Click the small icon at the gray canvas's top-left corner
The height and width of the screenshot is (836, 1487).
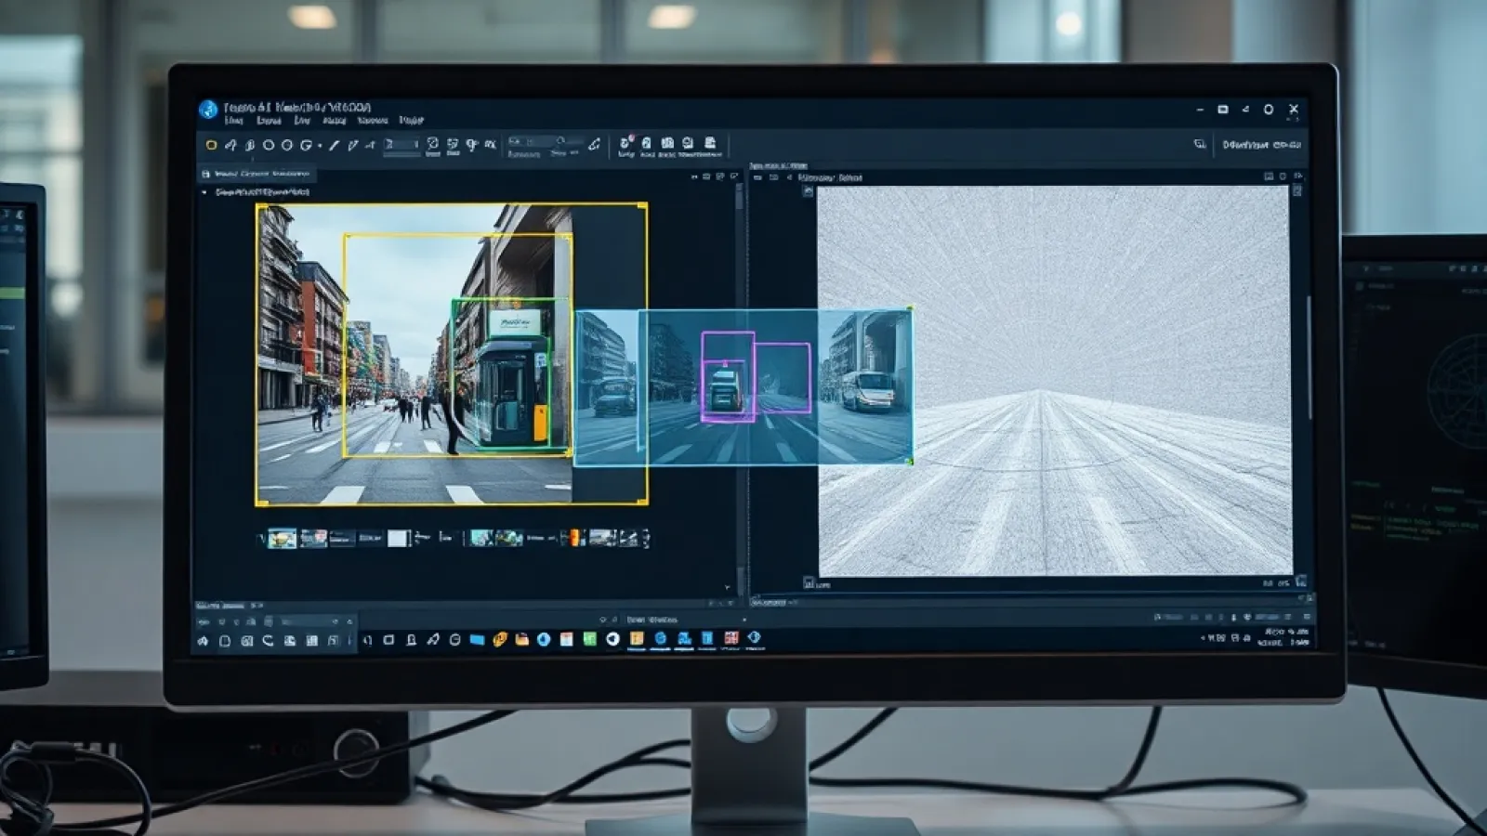pyautogui.click(x=808, y=190)
